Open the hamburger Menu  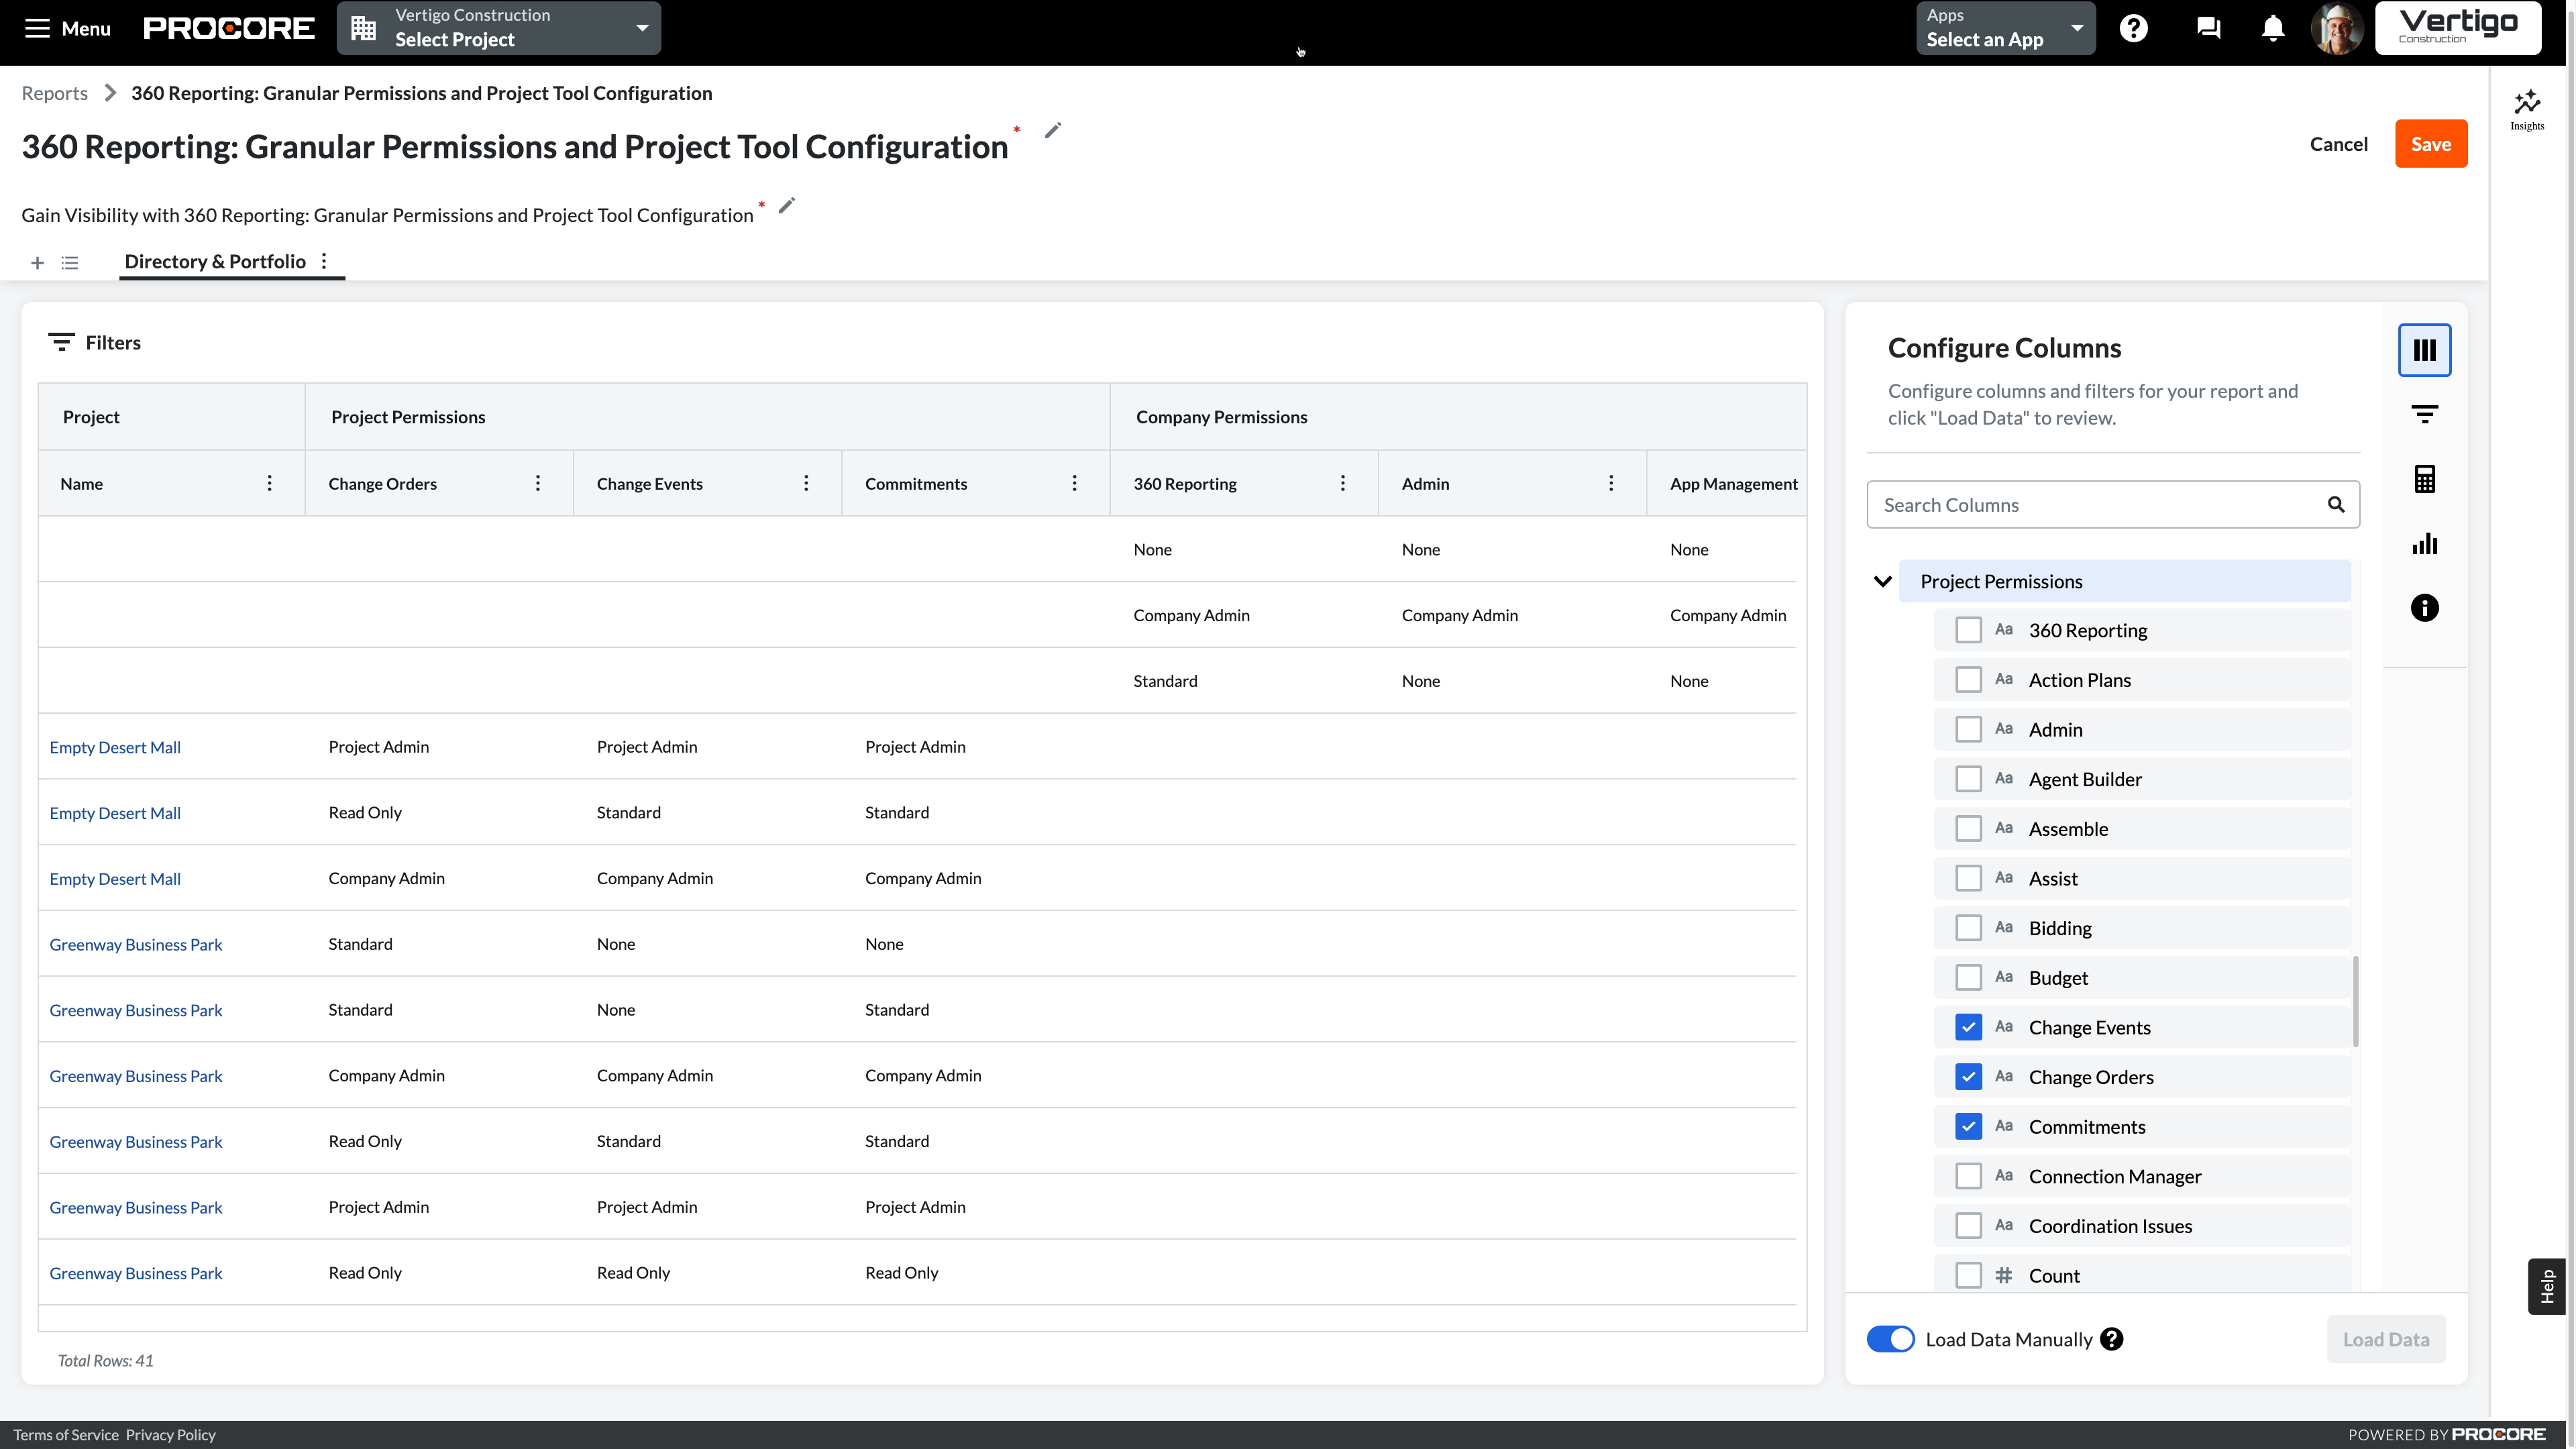[x=38, y=28]
